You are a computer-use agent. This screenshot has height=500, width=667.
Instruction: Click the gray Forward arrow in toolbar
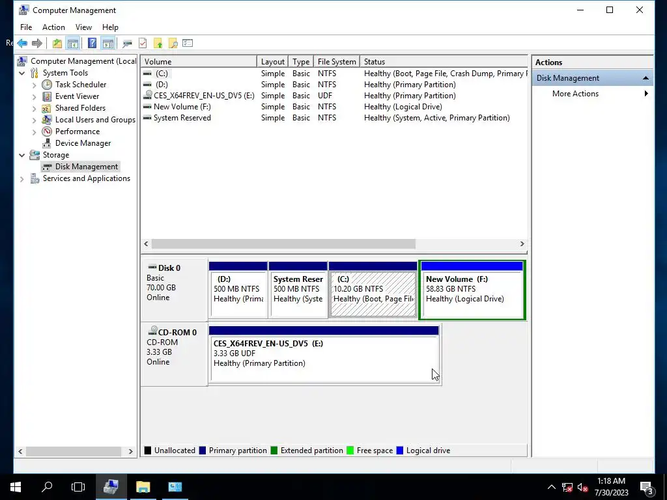(x=37, y=43)
